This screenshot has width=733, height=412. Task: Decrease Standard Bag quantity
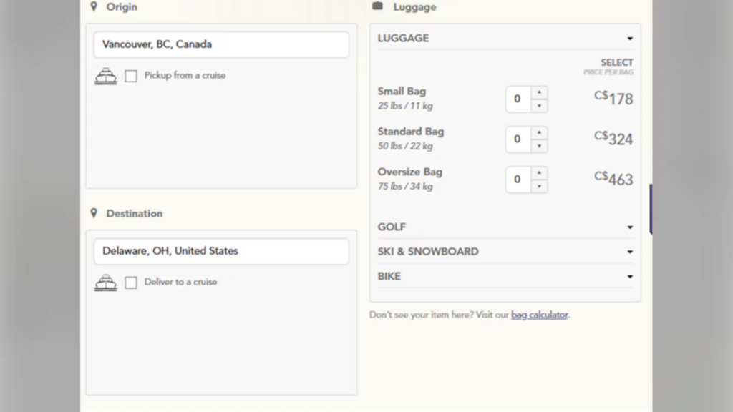tap(539, 146)
